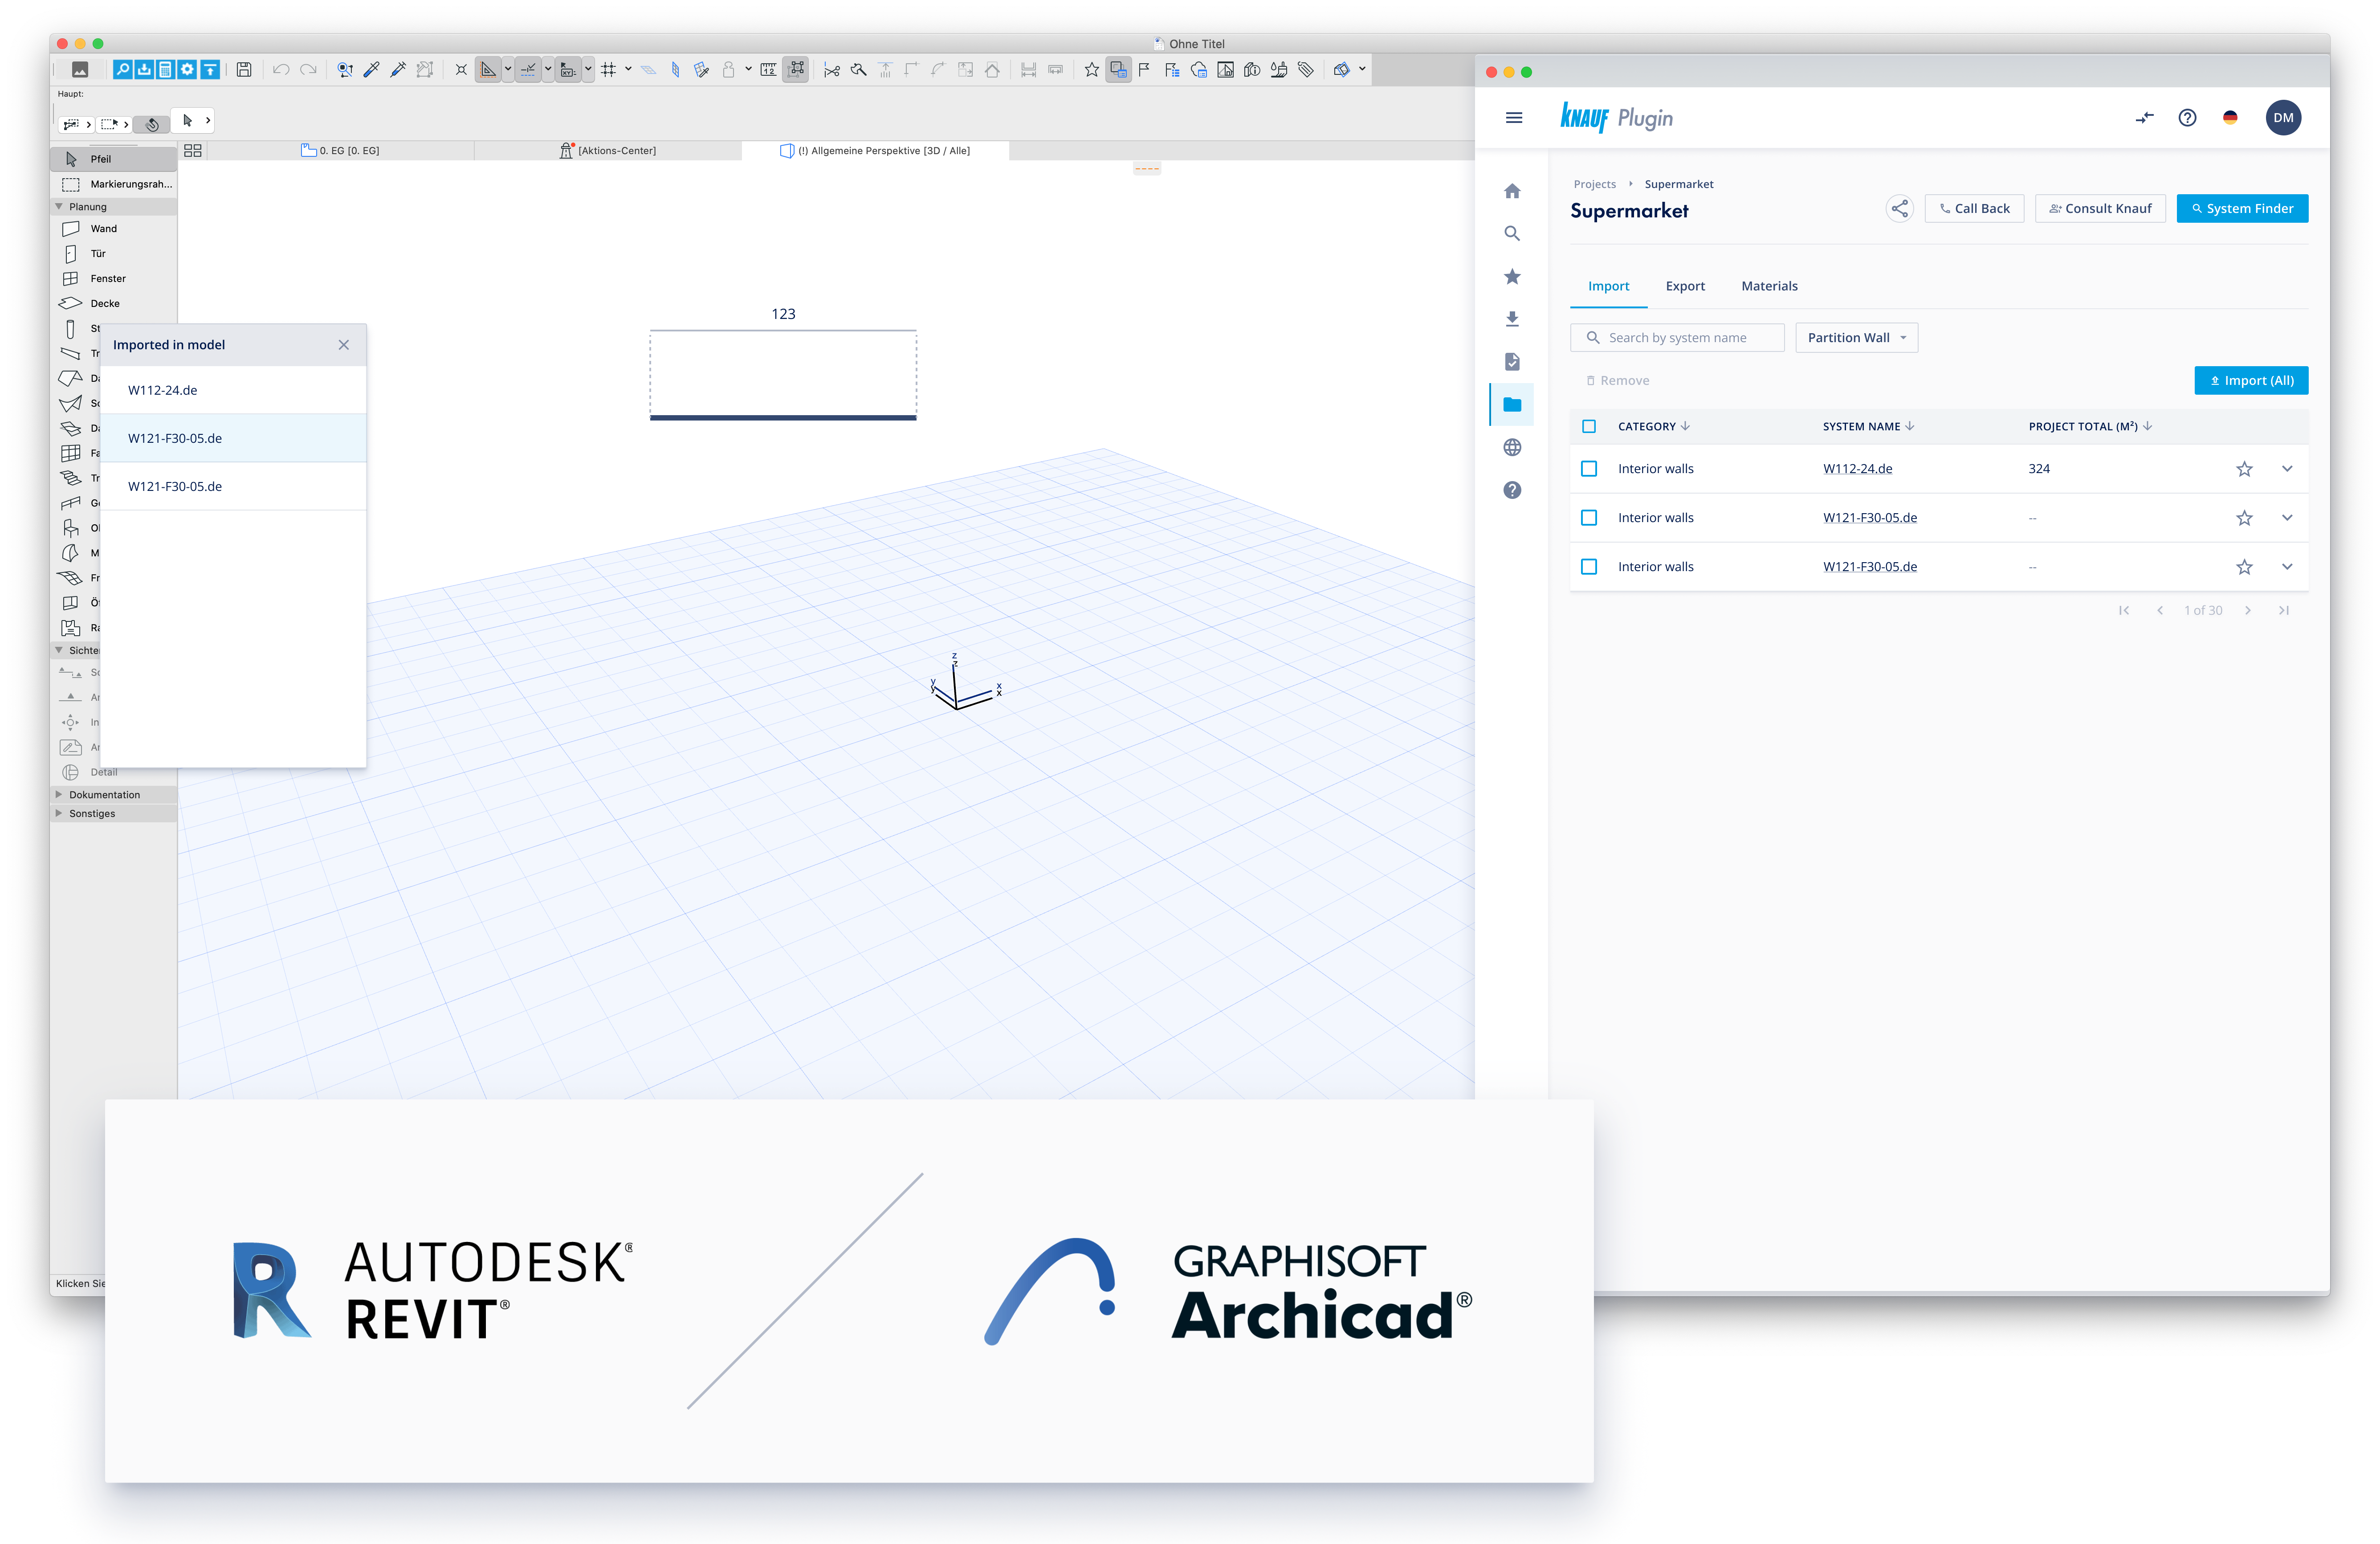Viewport: 2380px width, 1544px height.
Task: Select the Pfeil arrow tool
Action: coord(114,159)
